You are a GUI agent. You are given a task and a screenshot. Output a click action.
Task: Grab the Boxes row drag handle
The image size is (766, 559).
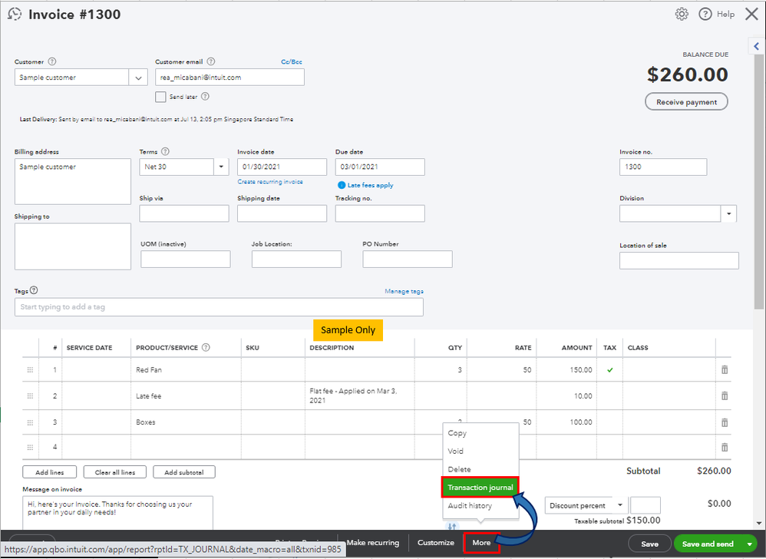click(30, 422)
